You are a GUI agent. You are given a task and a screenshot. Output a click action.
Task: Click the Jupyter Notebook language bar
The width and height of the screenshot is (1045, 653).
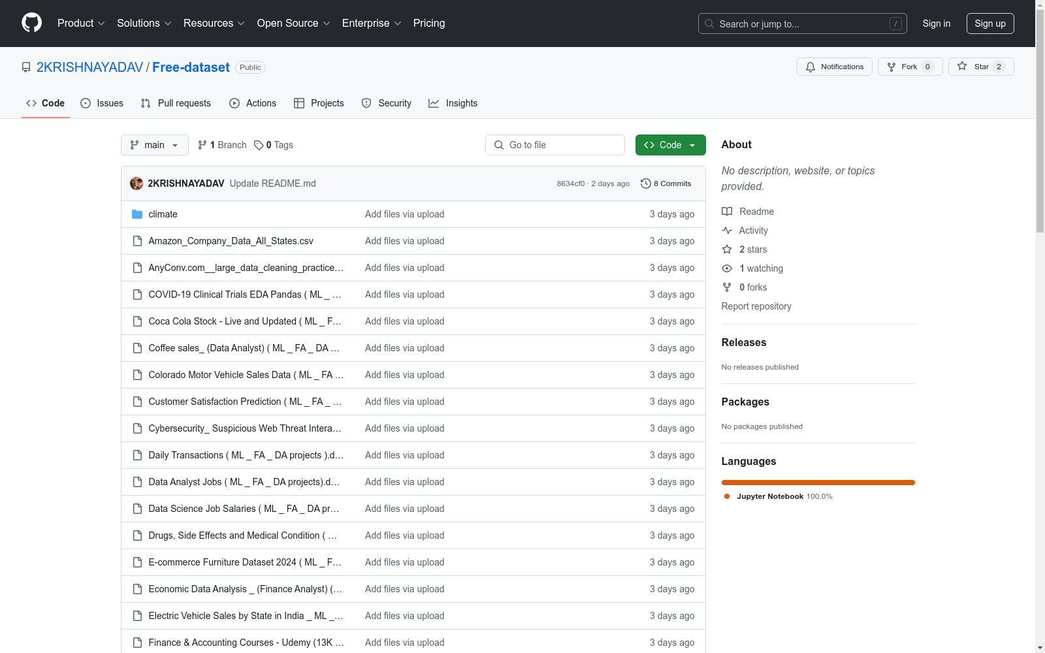pos(818,483)
